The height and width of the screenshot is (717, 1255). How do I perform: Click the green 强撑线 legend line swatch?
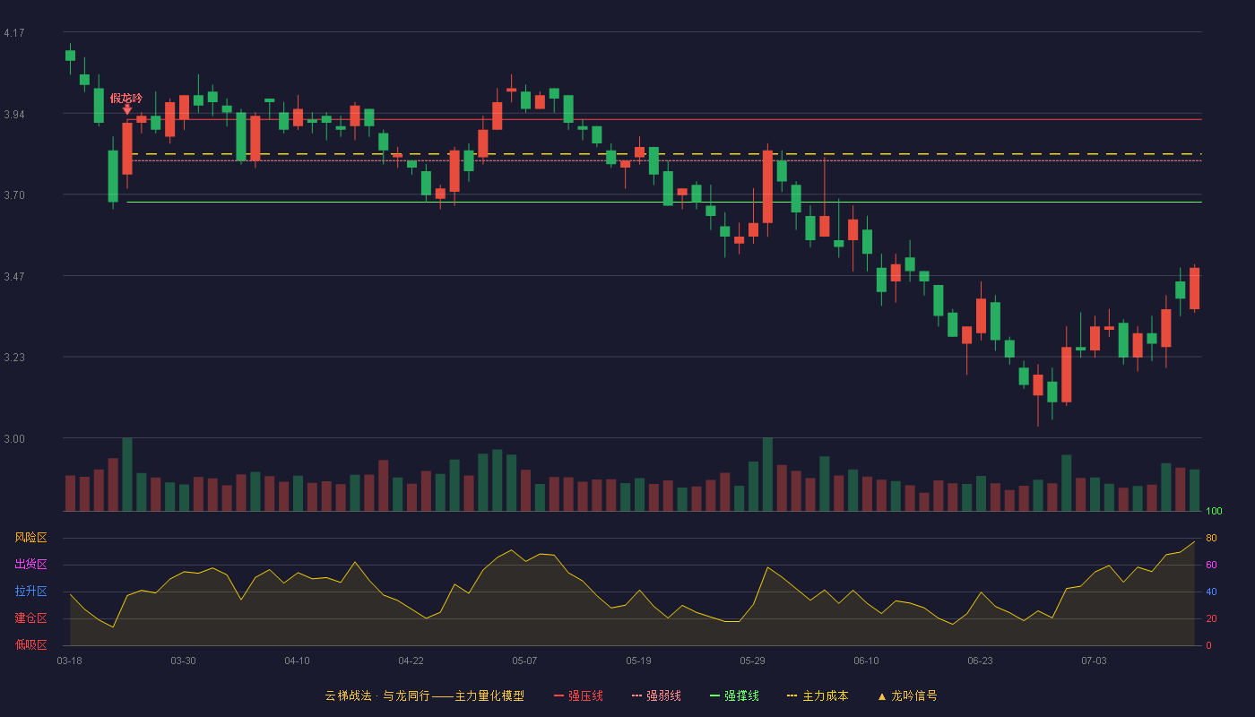pos(714,695)
